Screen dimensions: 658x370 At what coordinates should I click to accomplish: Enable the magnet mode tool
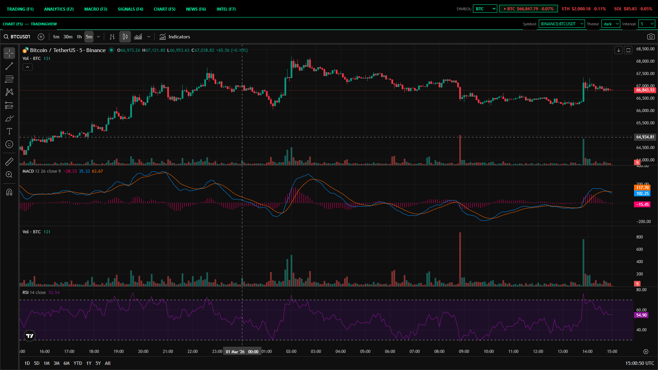(x=9, y=192)
